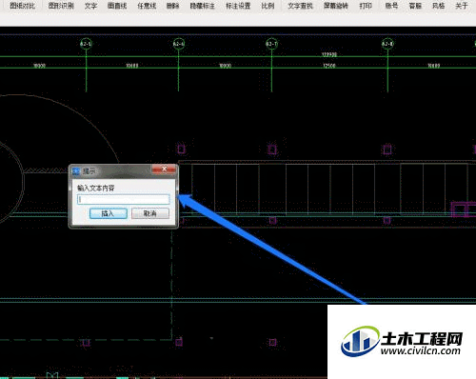476x379 pixels.
Task: Click the 土木工程网 logo watermark
Action: point(402,342)
